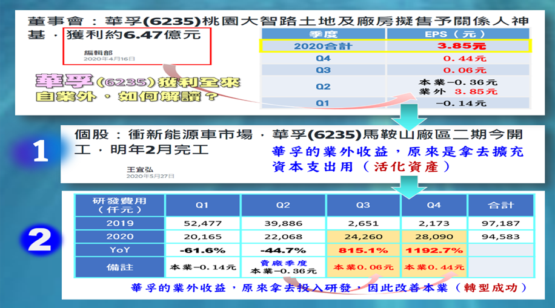The height and width of the screenshot is (308, 555).
Task: Click the blue circle numbered 1
Action: (40, 151)
